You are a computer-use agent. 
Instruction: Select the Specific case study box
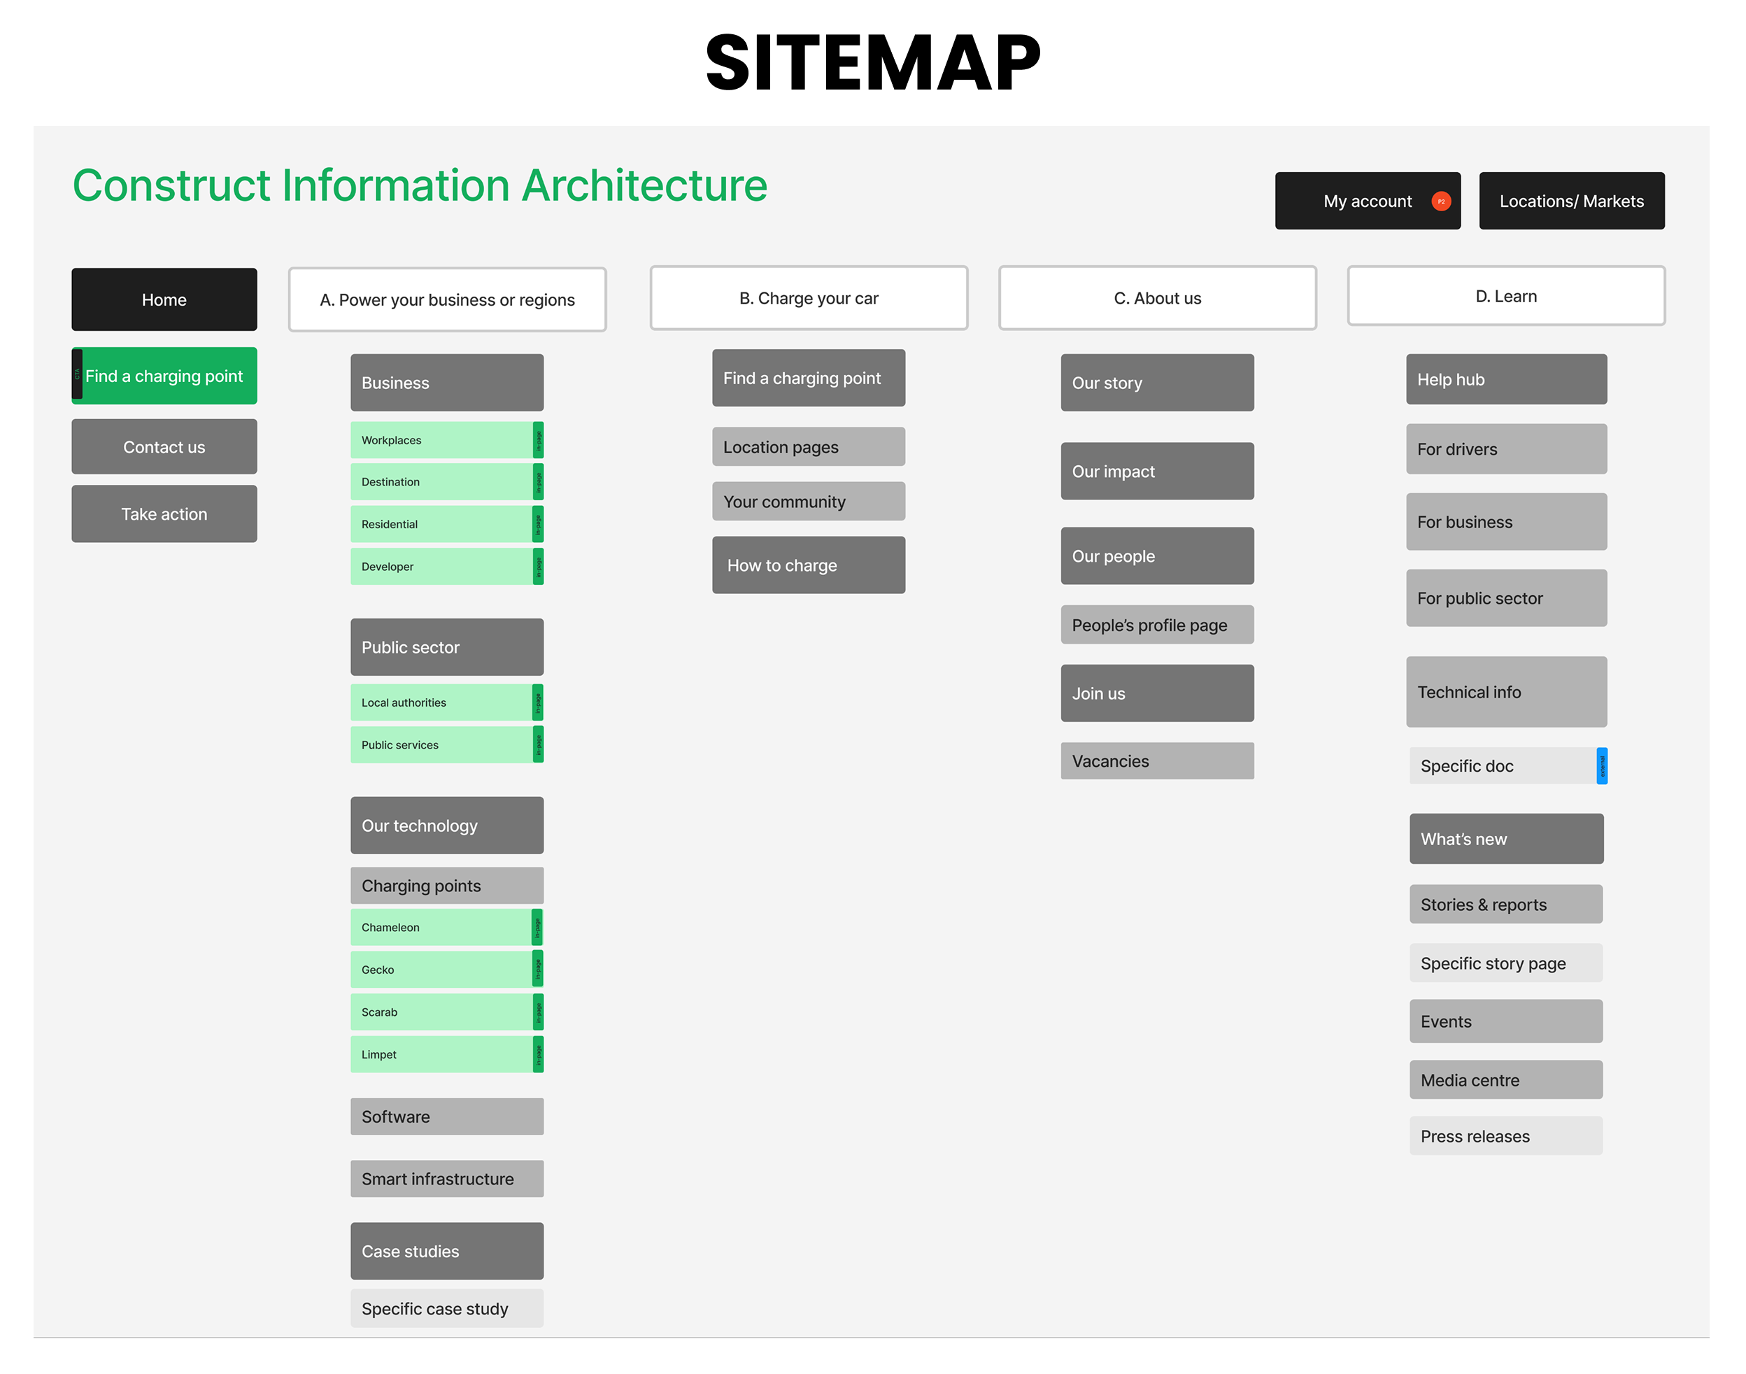447,1308
